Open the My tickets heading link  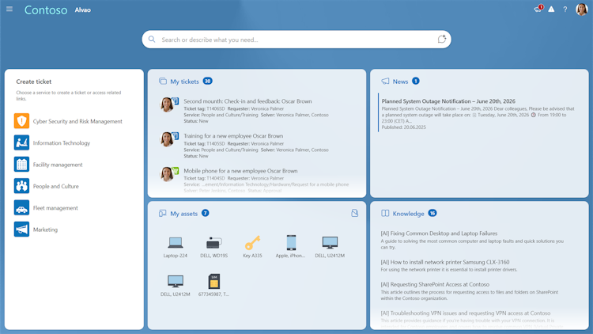184,82
